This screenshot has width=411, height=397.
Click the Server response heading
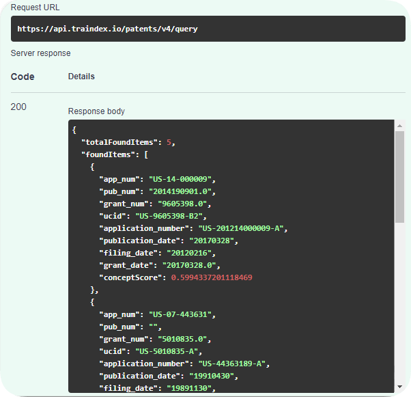pyautogui.click(x=40, y=53)
